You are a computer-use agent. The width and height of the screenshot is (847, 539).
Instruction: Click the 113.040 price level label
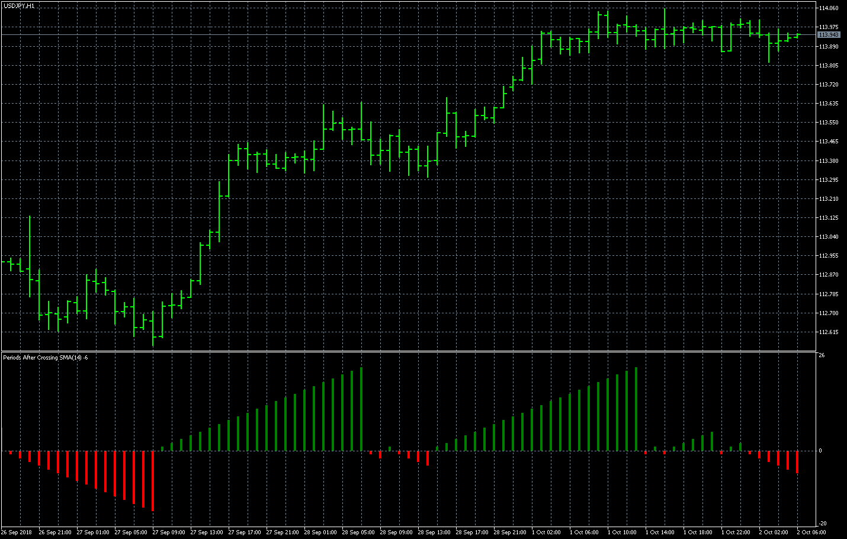pyautogui.click(x=829, y=237)
